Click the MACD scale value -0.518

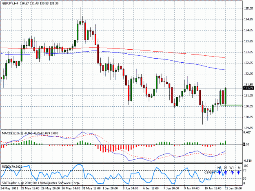tap(247, 160)
